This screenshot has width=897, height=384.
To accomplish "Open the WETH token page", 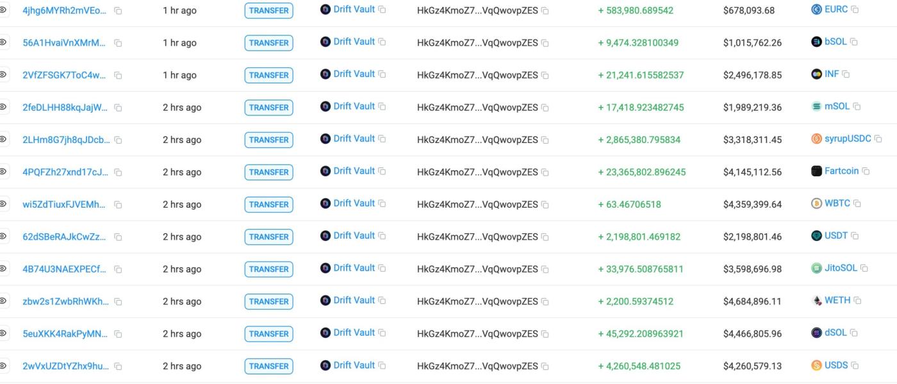I will pyautogui.click(x=837, y=300).
